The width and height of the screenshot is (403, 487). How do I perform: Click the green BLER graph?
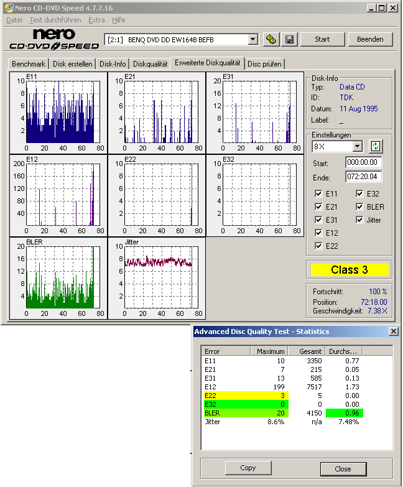point(58,278)
